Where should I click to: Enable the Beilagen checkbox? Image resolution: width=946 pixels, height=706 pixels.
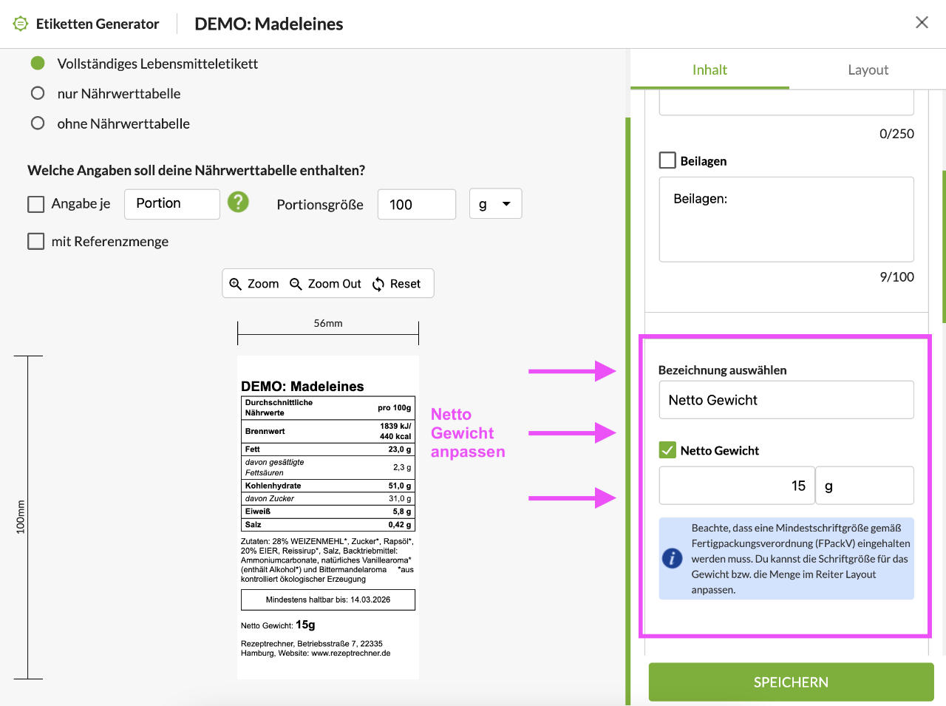tap(667, 160)
